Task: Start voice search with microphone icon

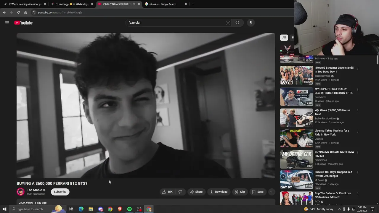Action: (x=251, y=23)
